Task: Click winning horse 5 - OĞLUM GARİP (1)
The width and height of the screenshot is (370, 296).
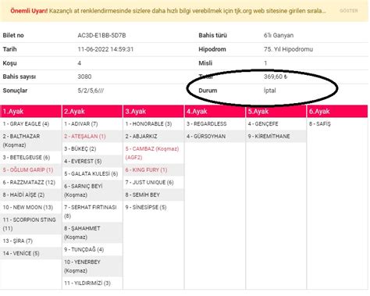Action: point(30,170)
